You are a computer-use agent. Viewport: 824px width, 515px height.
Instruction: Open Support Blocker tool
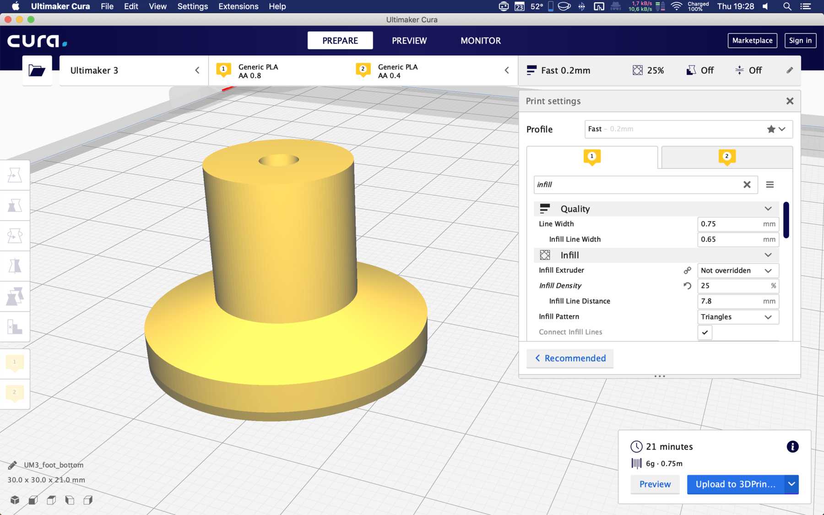[x=15, y=327]
